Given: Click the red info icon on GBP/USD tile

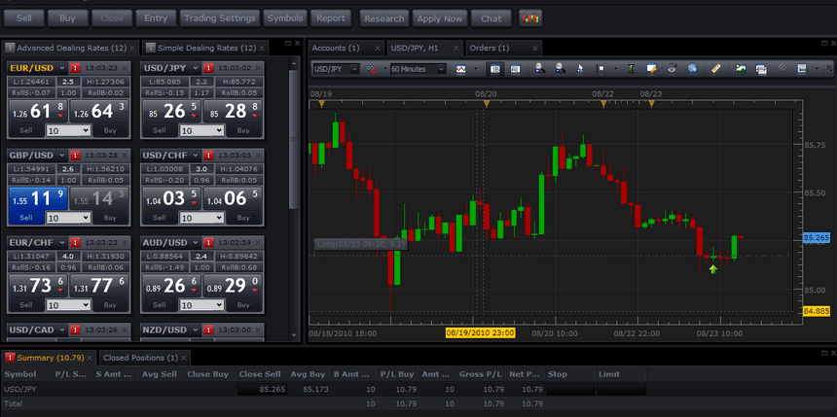Looking at the screenshot, I should point(75,156).
